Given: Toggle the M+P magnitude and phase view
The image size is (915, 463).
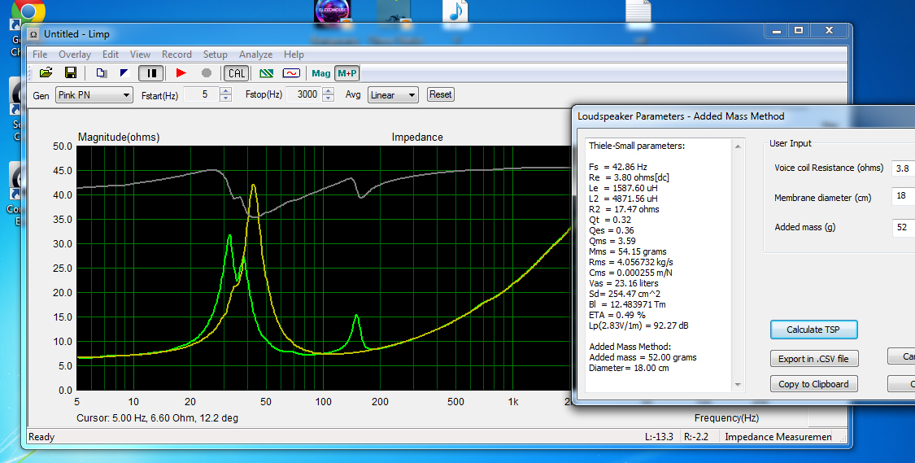Looking at the screenshot, I should [346, 73].
